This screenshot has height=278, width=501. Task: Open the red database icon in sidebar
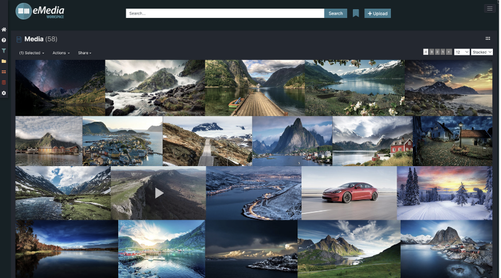click(x=4, y=82)
